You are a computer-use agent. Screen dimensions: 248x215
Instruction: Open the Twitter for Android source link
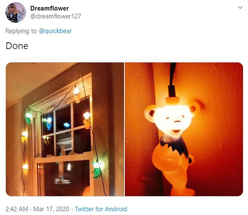(101, 209)
